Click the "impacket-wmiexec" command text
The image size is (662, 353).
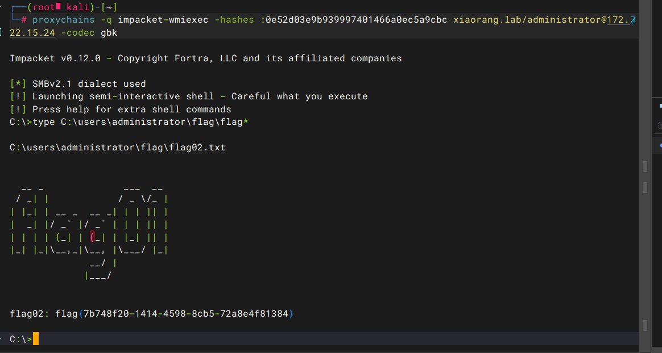(x=163, y=20)
